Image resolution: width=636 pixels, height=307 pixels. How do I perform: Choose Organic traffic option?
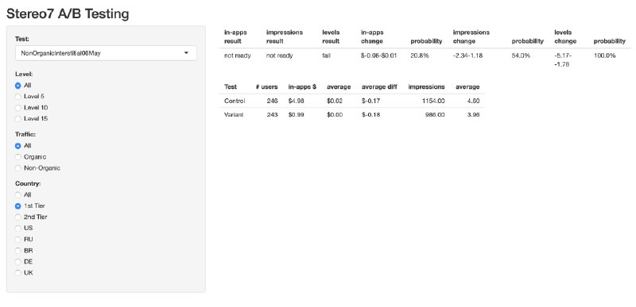coord(17,157)
